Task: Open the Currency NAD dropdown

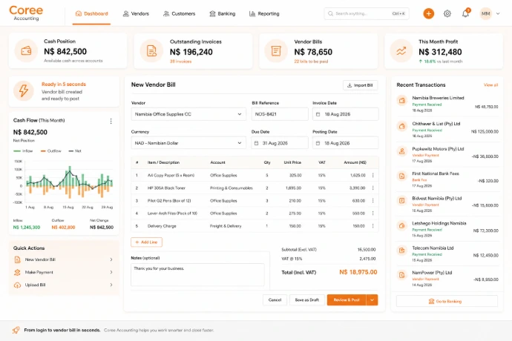Action: tap(188, 143)
